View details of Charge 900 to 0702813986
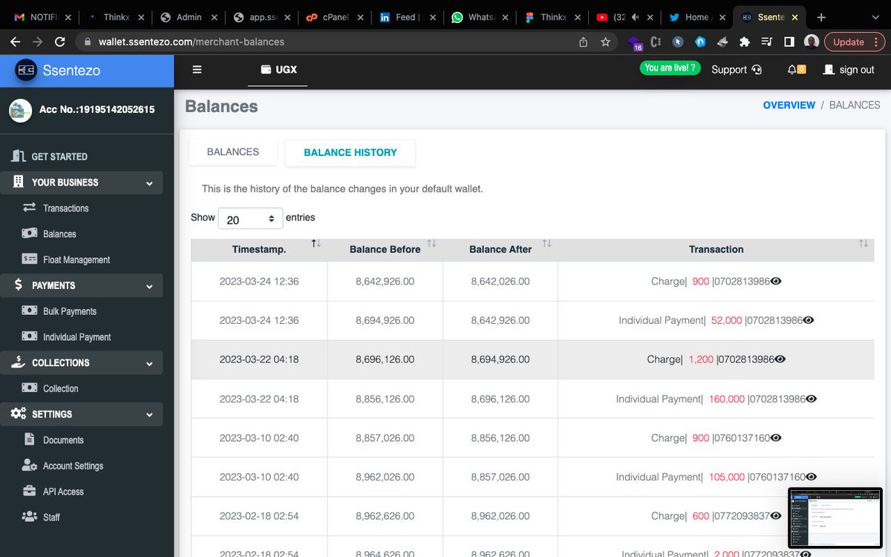 776,281
